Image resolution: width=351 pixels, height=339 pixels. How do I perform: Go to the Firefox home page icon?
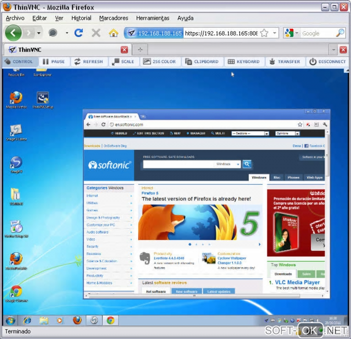[114, 33]
